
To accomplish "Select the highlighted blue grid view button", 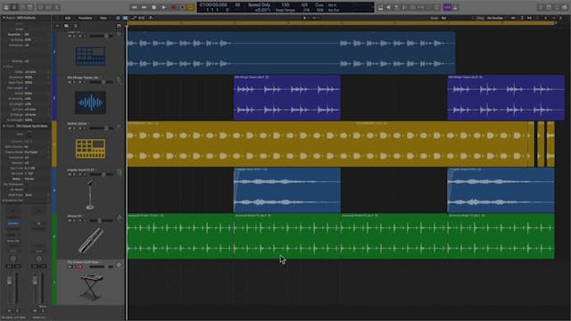I will coord(125,18).
